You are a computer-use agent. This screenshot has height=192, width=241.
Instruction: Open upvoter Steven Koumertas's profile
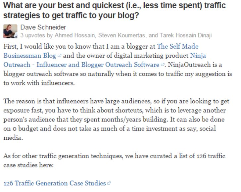coord(121,35)
